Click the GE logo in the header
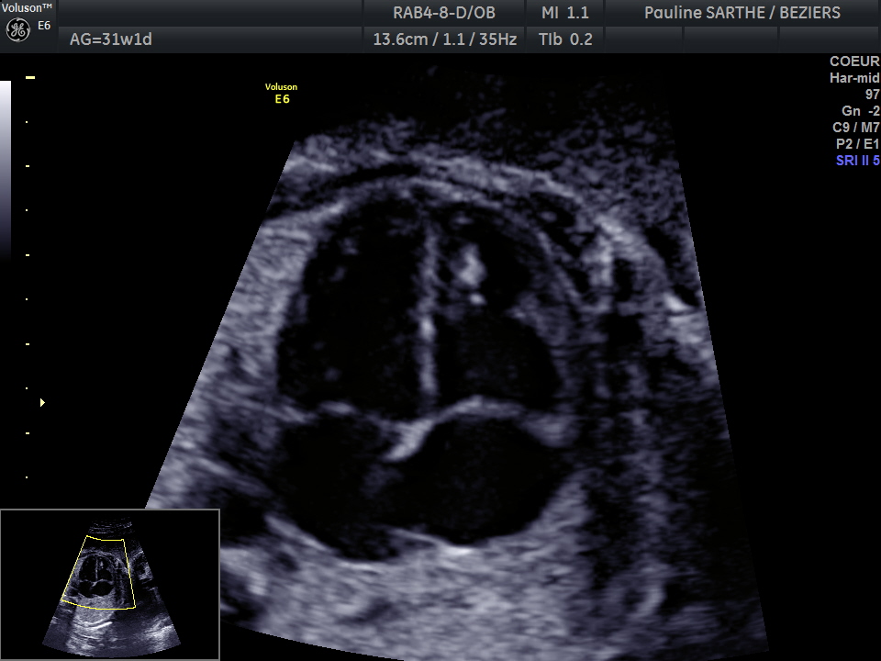The height and width of the screenshot is (661, 881). pos(17,29)
